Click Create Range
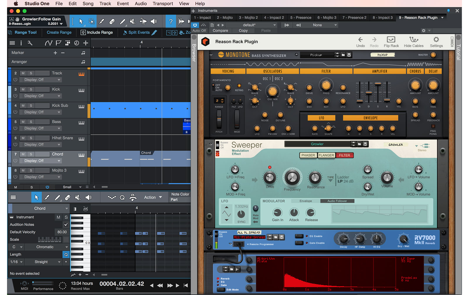Viewport: 469px width, 295px height. coord(59,33)
